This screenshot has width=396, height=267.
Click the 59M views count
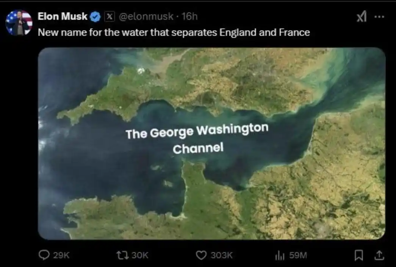[x=298, y=256]
